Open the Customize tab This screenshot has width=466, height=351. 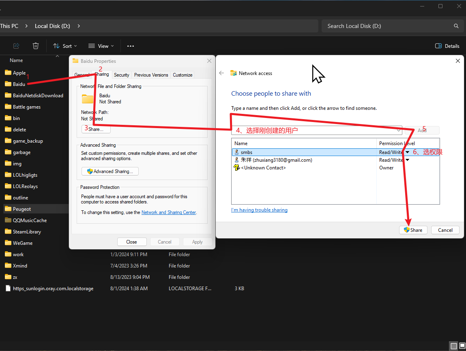pyautogui.click(x=183, y=75)
